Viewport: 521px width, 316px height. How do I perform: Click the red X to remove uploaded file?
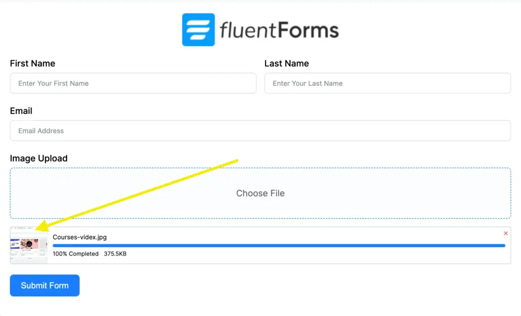505,233
